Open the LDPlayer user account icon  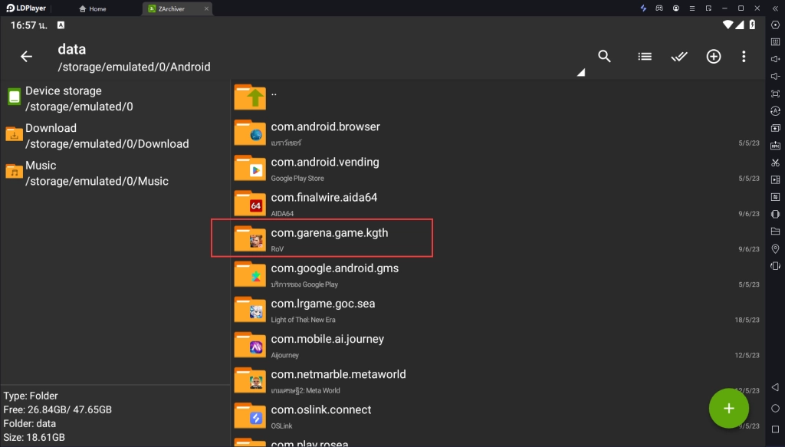(x=676, y=8)
